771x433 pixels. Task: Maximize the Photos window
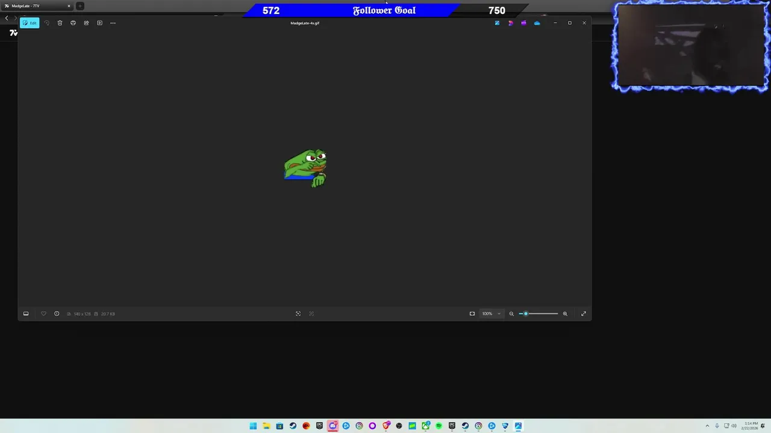pos(569,23)
